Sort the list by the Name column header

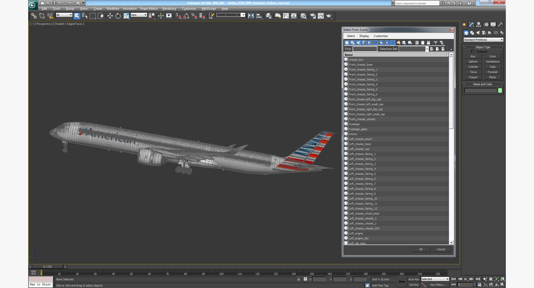click(x=396, y=55)
